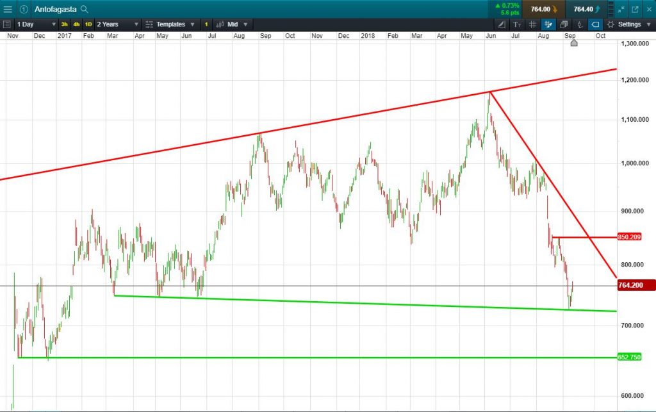Click the 700.000 price axis label
Viewport: 656px width, 412px height.
coord(632,325)
